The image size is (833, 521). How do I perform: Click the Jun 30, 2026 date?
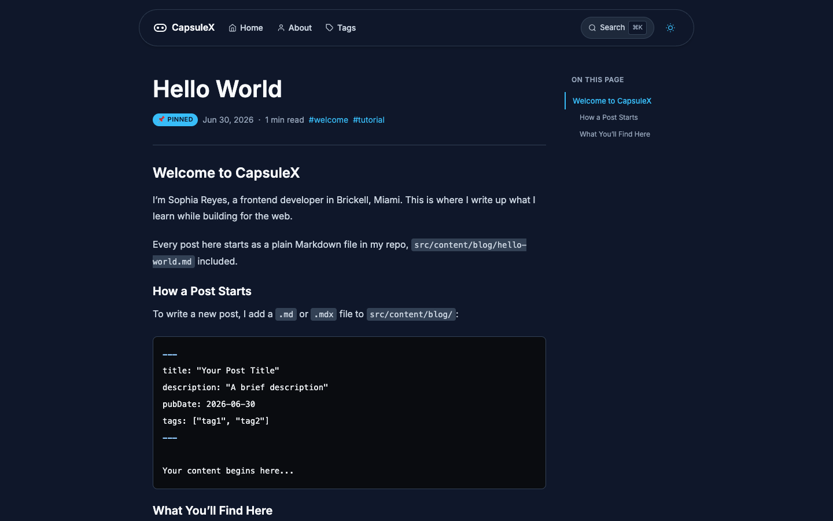tap(228, 120)
